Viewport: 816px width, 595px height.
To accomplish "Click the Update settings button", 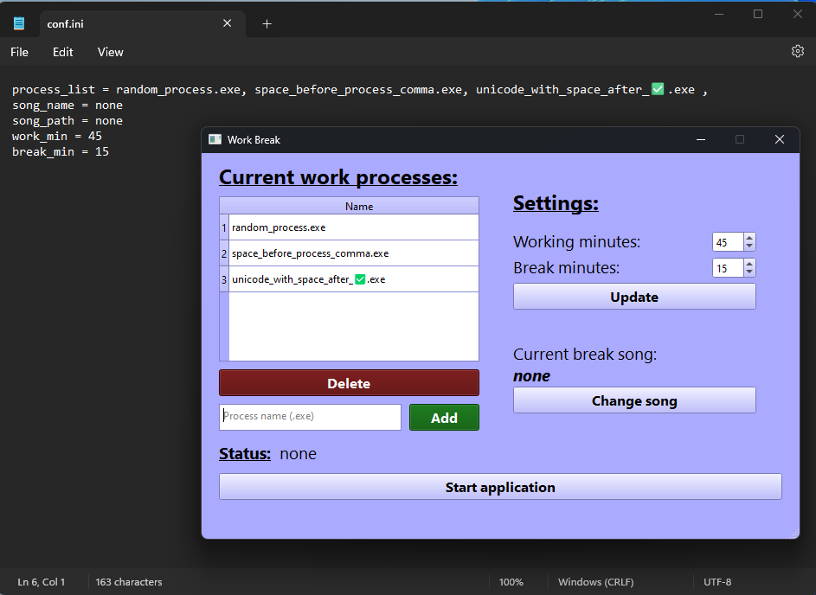I will (634, 297).
